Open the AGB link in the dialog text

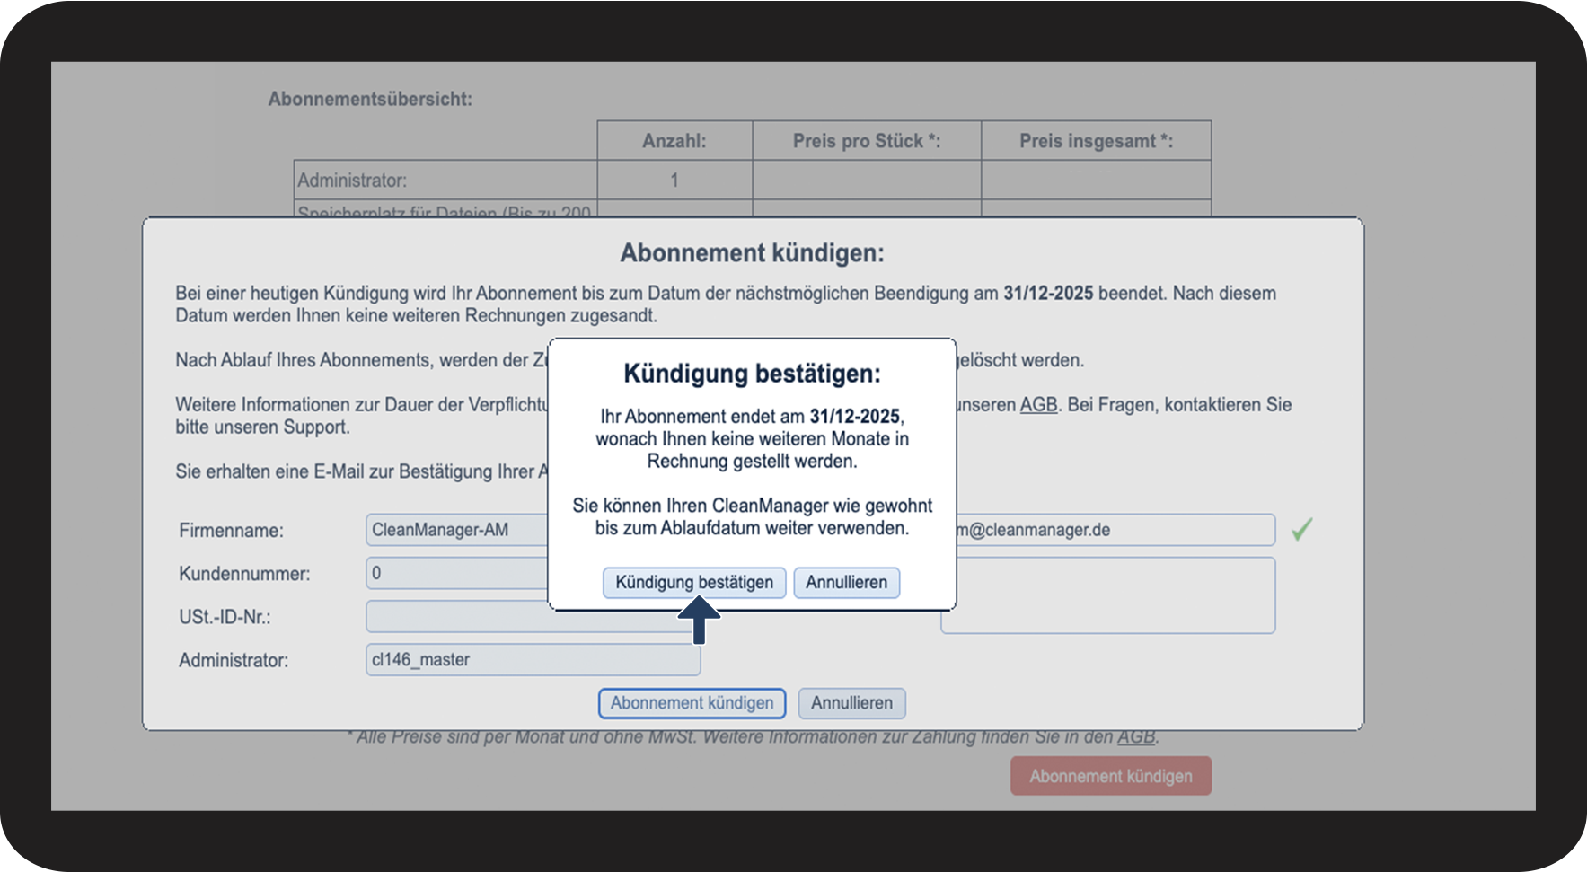click(1038, 405)
